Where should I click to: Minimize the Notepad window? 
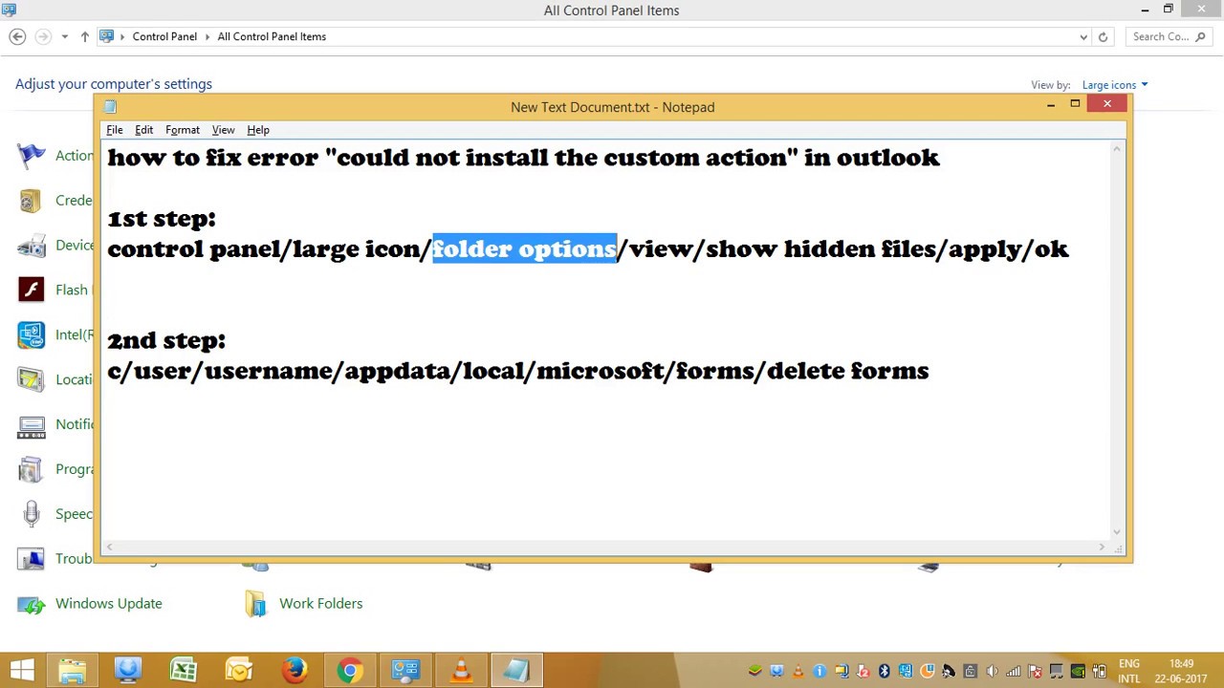(x=1050, y=104)
